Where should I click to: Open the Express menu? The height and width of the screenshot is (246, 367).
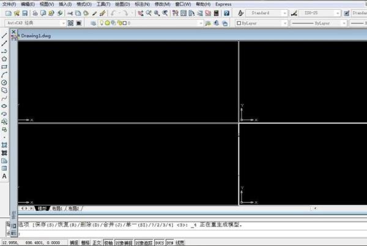tap(223, 4)
